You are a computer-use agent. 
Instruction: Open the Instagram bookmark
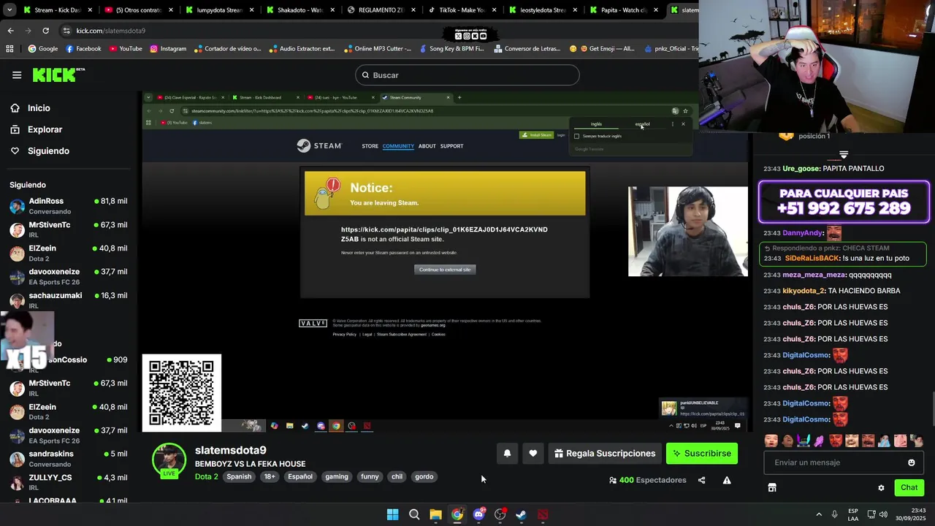click(168, 49)
